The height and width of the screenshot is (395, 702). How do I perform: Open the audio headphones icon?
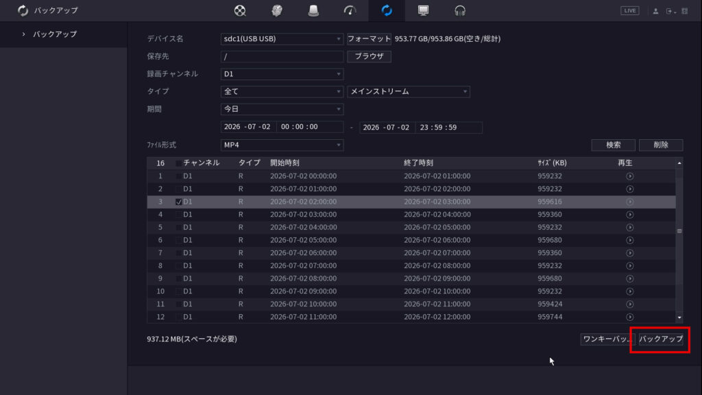tap(460, 10)
